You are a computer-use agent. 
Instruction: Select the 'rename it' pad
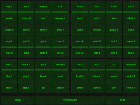point(131,64)
